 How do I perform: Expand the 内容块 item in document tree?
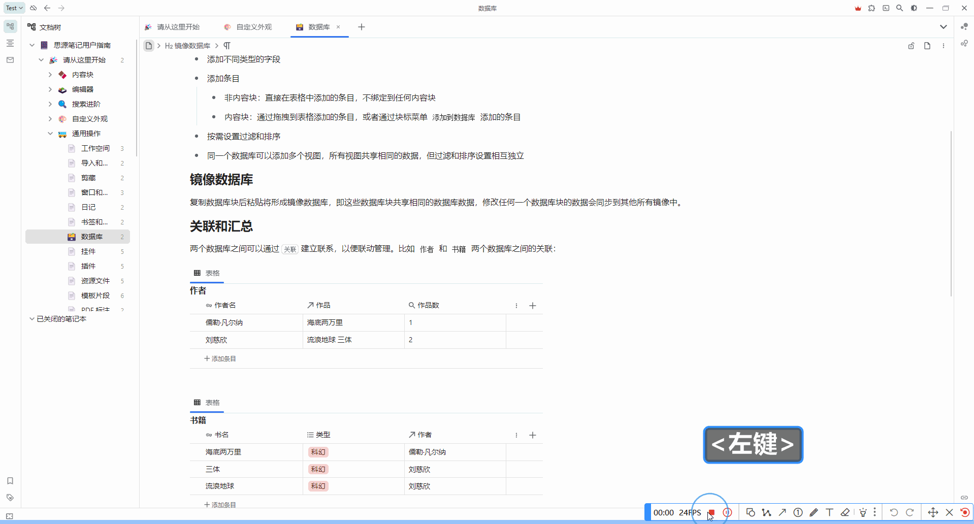tap(50, 74)
